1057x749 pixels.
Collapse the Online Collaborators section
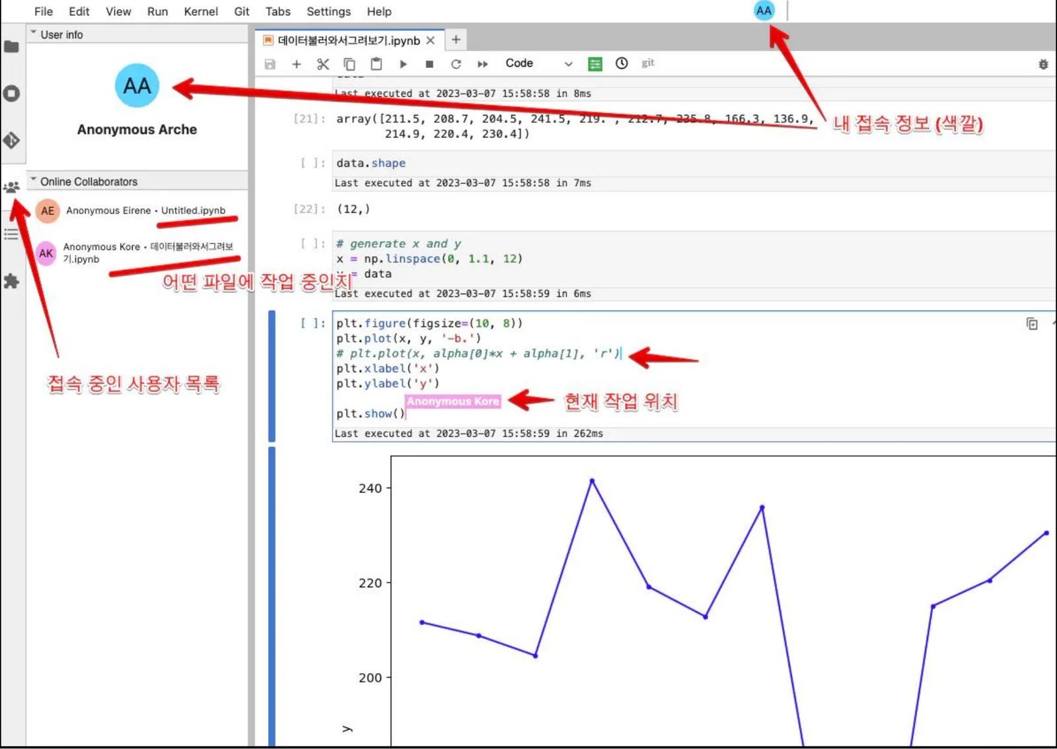(137, 181)
